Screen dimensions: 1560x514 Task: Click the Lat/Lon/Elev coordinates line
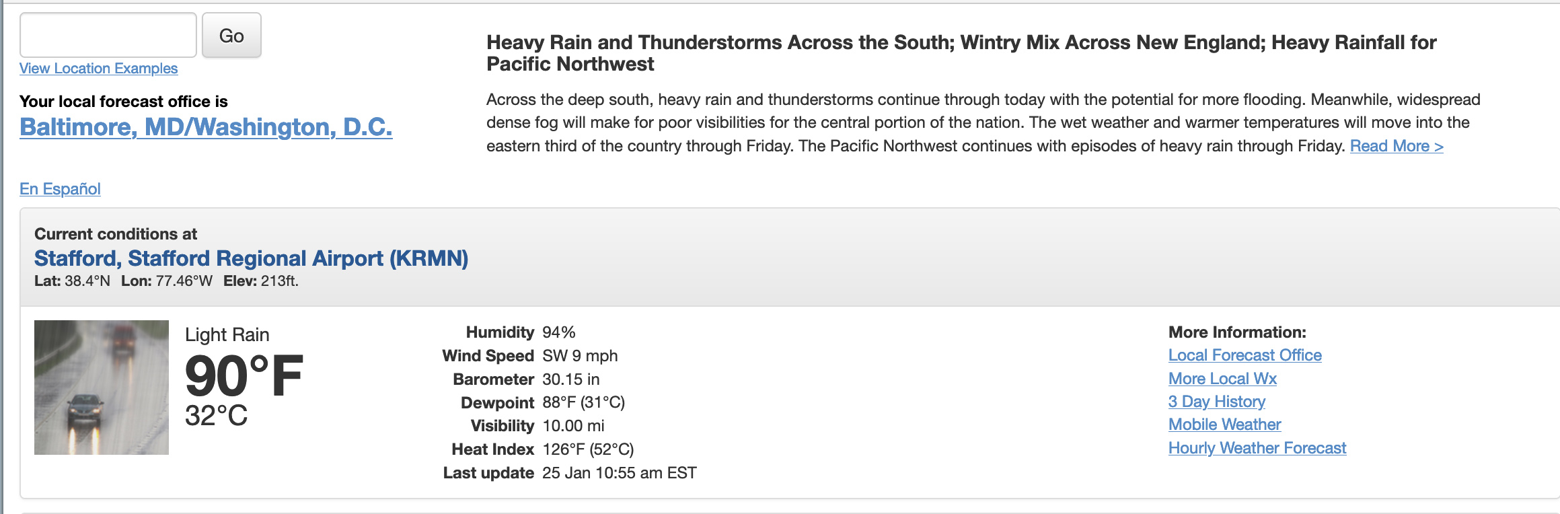(166, 281)
